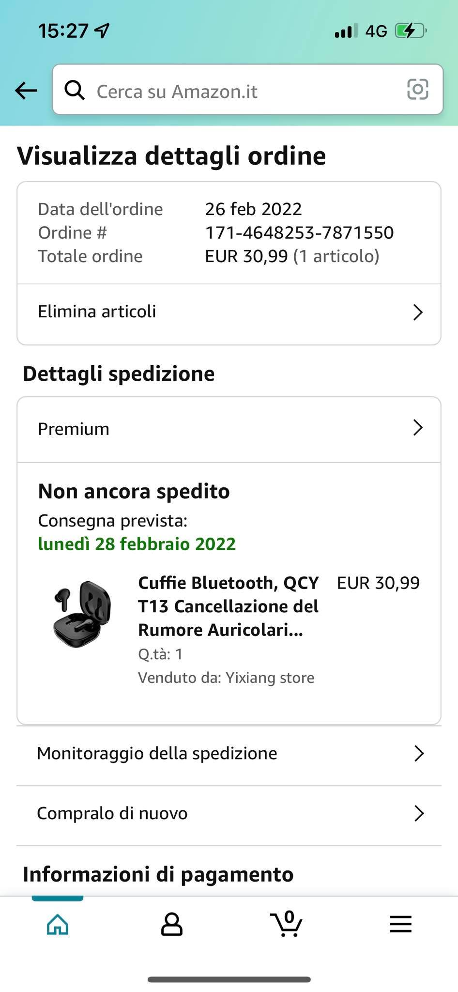Expand Monitoraggio della spedizione chevron
The height and width of the screenshot is (992, 458).
pyautogui.click(x=419, y=754)
